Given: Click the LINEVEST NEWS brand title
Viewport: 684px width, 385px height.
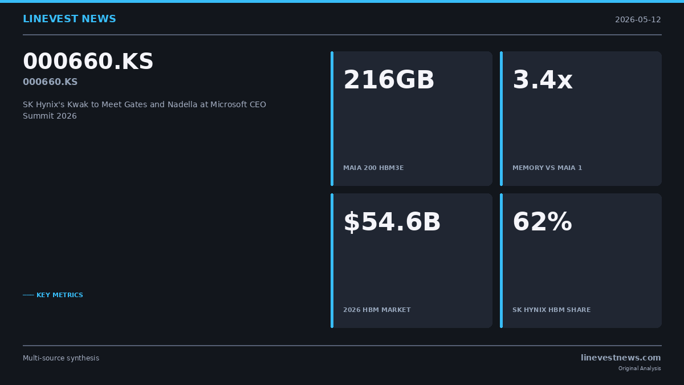Looking at the screenshot, I should pyautogui.click(x=70, y=19).
